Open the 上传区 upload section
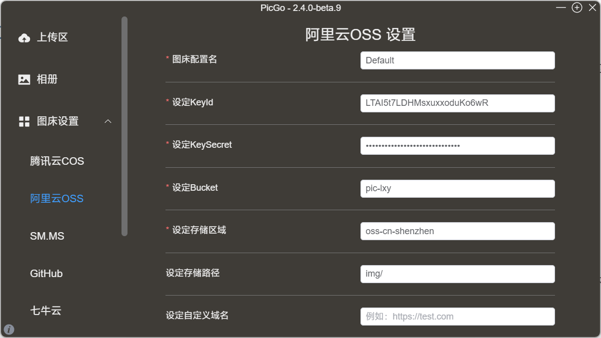The width and height of the screenshot is (601, 338). [x=52, y=37]
